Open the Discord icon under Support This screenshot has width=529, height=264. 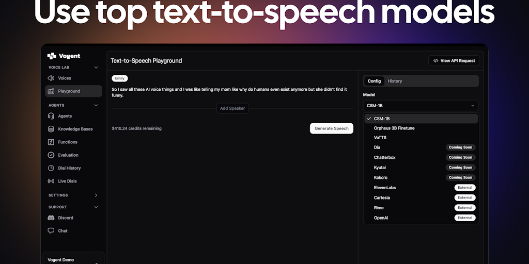coord(51,218)
